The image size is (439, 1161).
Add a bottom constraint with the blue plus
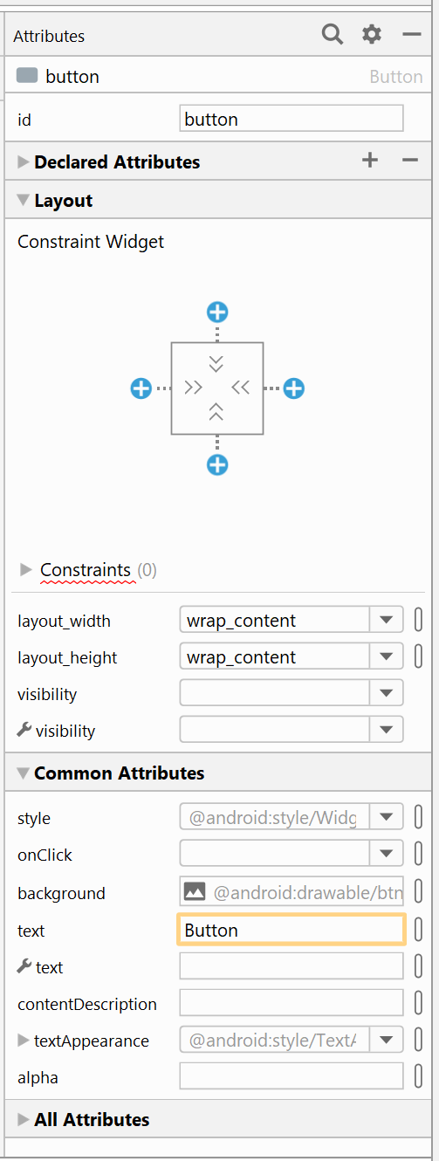[x=217, y=464]
